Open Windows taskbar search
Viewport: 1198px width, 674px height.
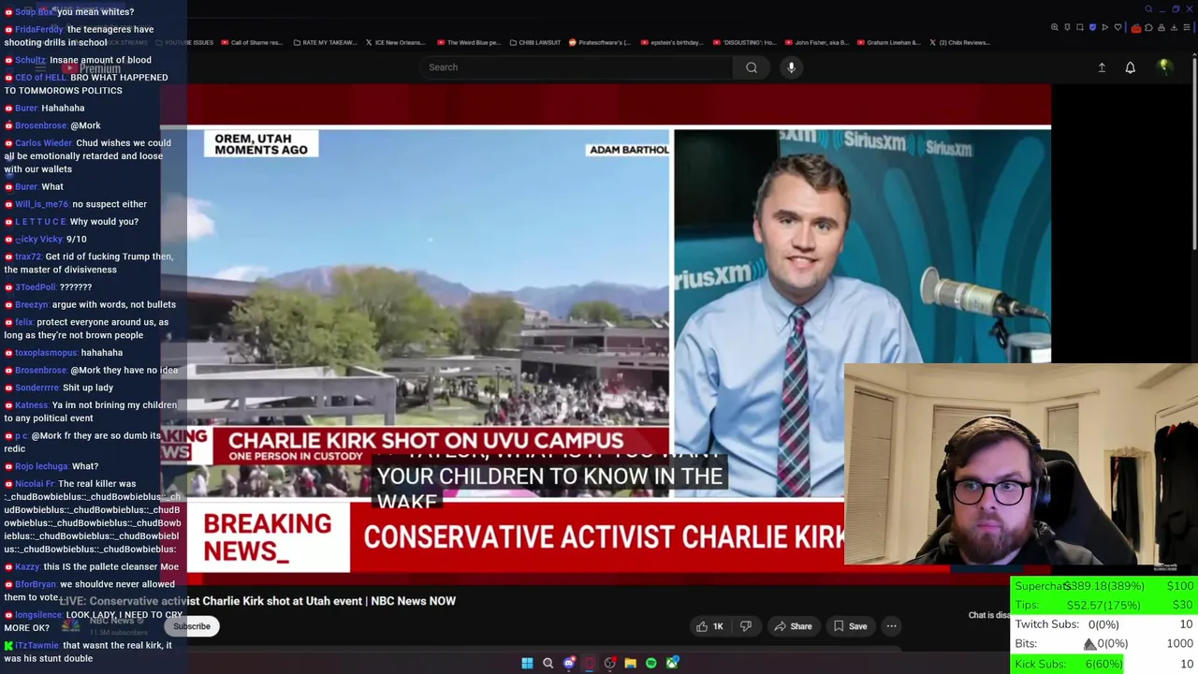point(548,663)
